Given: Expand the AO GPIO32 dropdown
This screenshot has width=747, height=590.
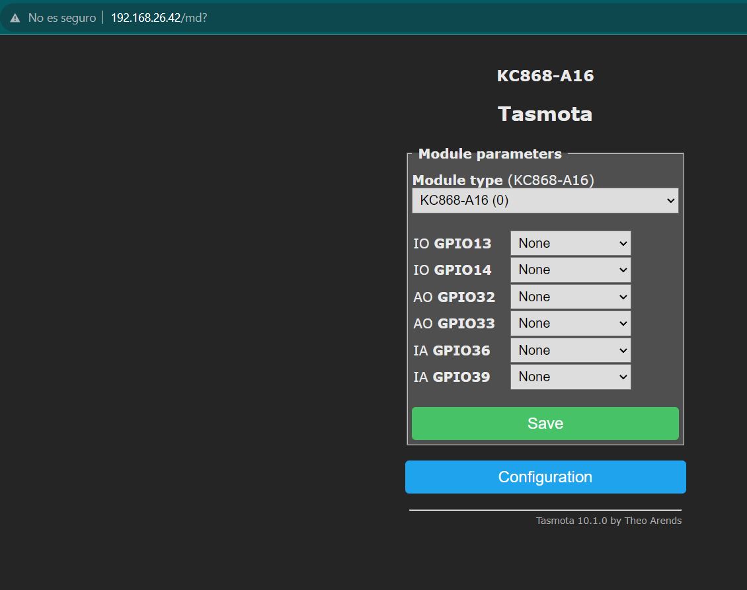Looking at the screenshot, I should (x=570, y=297).
